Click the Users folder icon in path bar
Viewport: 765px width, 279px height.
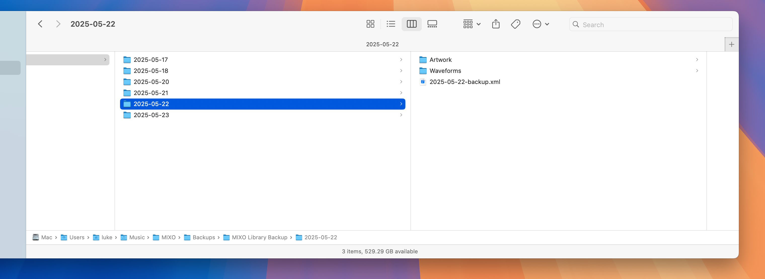tap(64, 238)
